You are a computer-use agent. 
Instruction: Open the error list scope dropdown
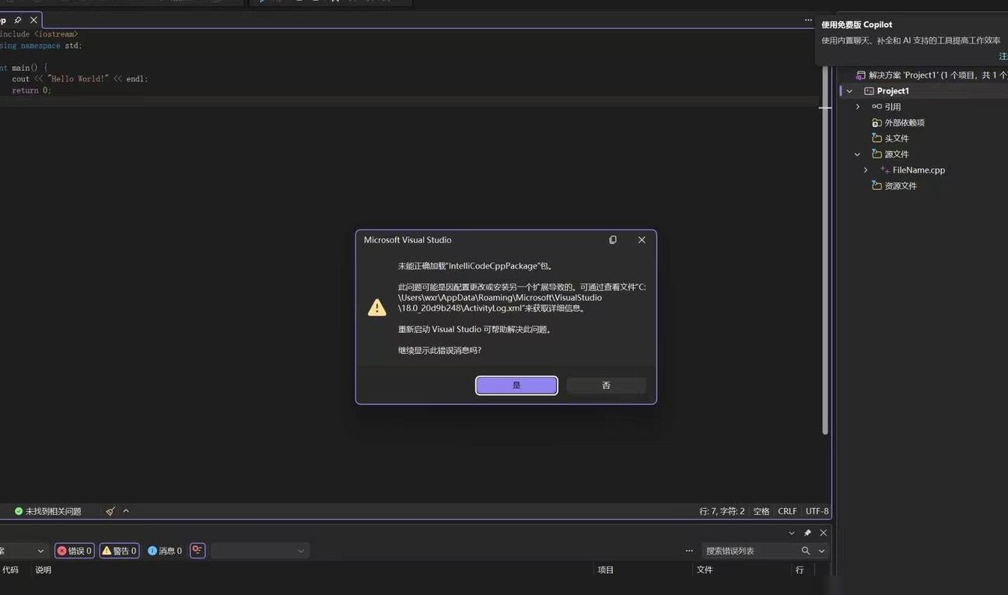(x=23, y=551)
